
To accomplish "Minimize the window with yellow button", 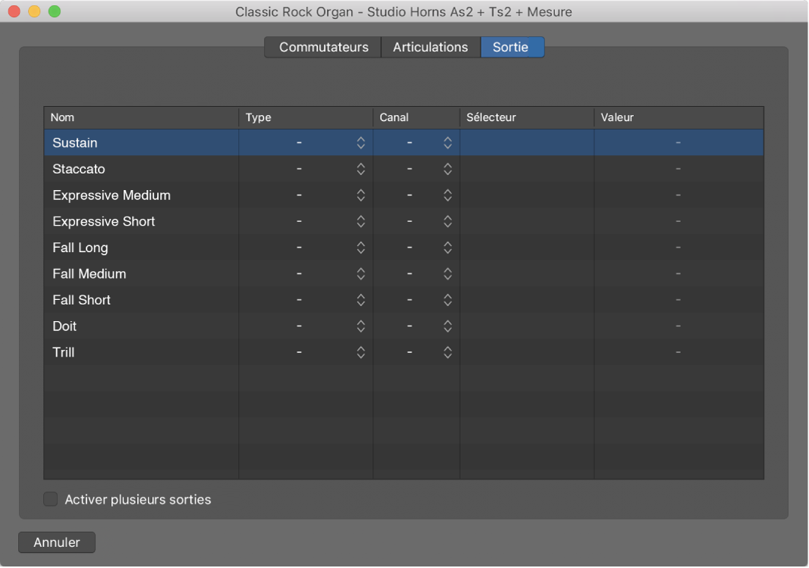I will click(34, 11).
